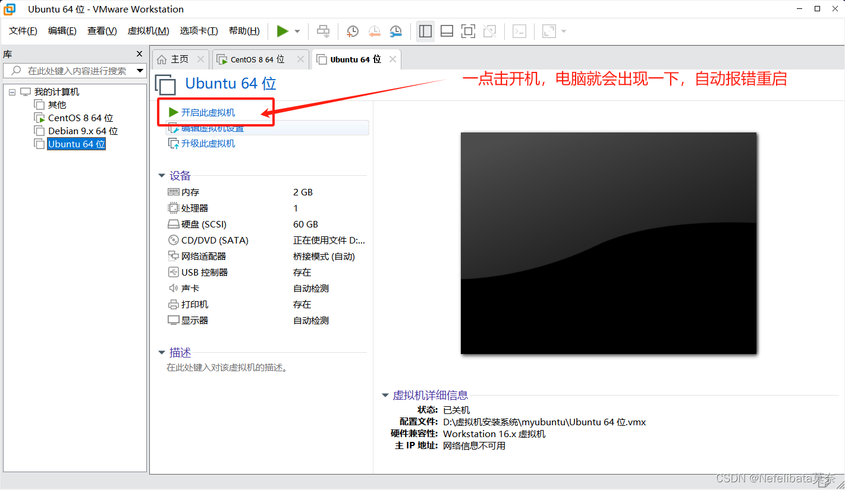845x490 pixels.
Task: Click the console view toolbar icon
Action: 519,31
